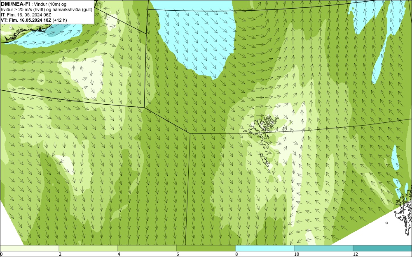
Task: Click the 4–6 m/s legend color swatch
Action: tap(147, 248)
